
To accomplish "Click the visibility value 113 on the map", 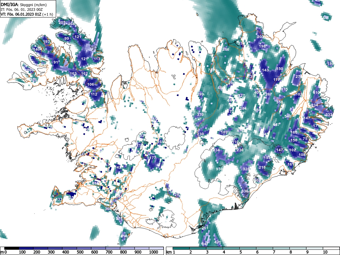I will click(x=97, y=59).
